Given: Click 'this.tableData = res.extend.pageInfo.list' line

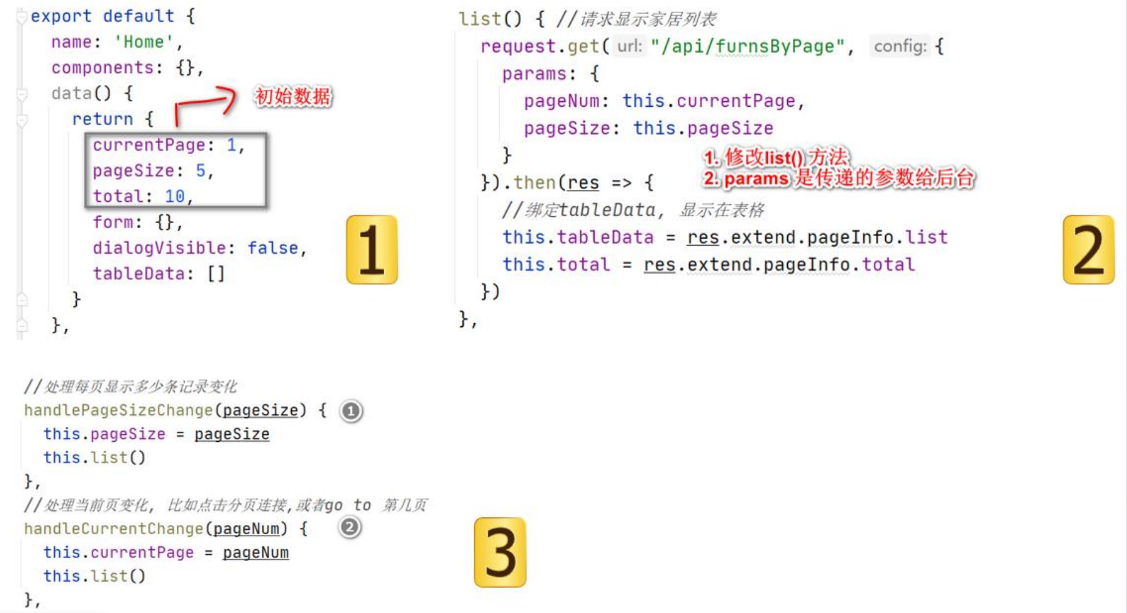Looking at the screenshot, I should (725, 237).
